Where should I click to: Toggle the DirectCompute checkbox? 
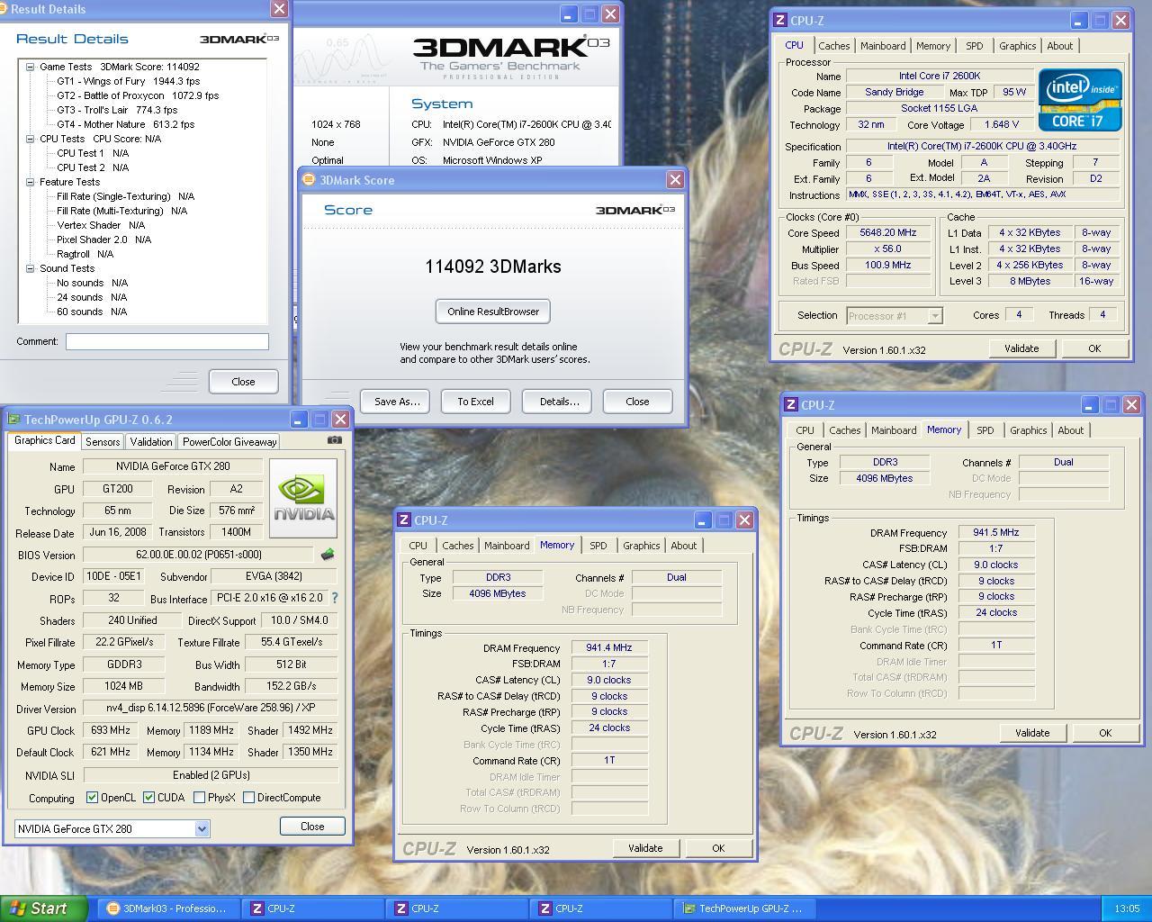[x=248, y=798]
